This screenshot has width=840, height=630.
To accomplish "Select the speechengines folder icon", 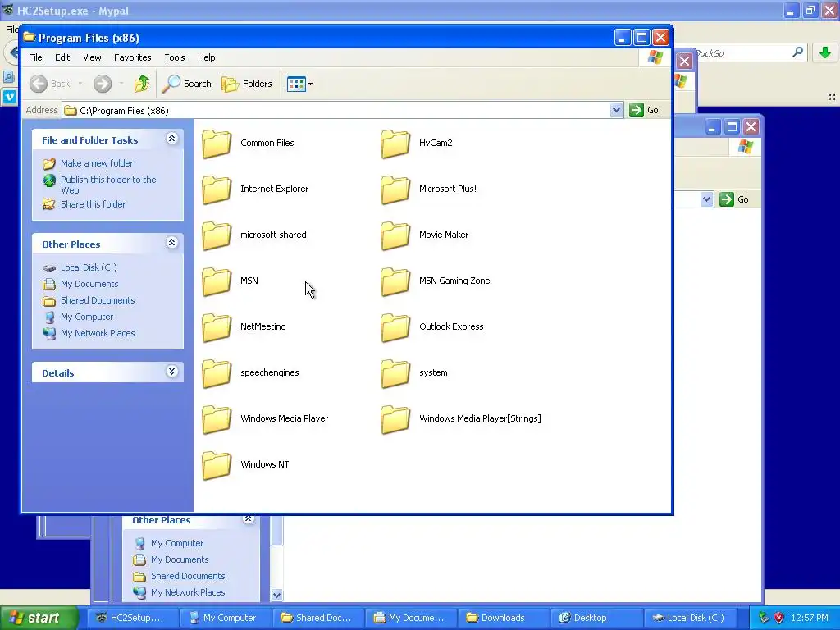I will pyautogui.click(x=217, y=373).
